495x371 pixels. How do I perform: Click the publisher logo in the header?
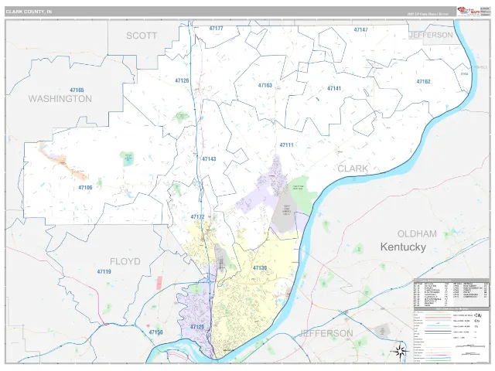click(x=469, y=12)
